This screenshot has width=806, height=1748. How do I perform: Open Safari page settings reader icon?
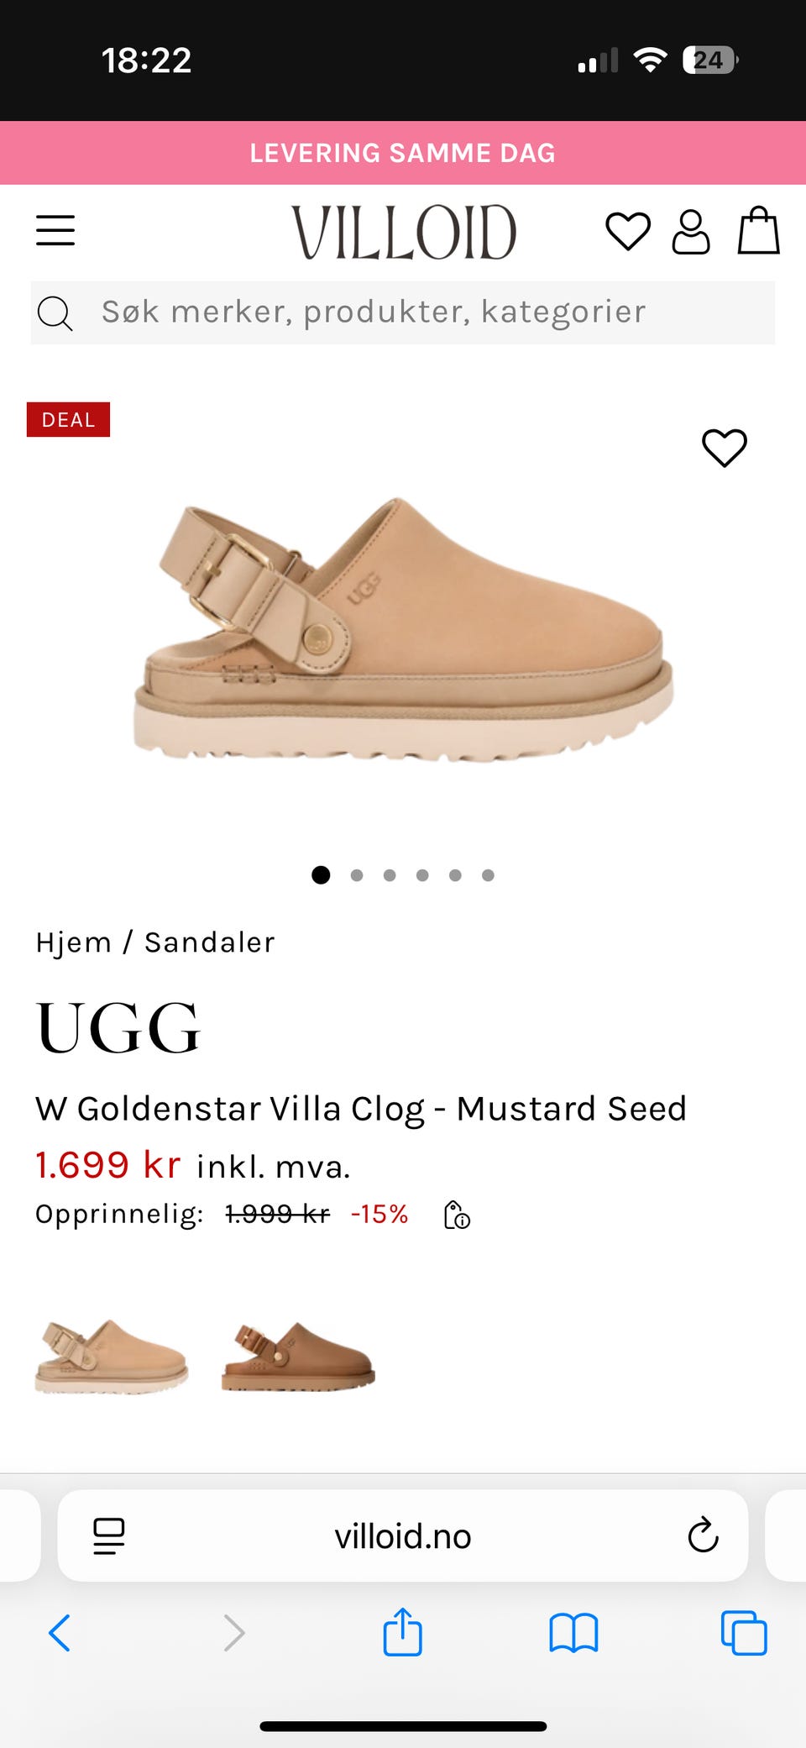click(108, 1536)
